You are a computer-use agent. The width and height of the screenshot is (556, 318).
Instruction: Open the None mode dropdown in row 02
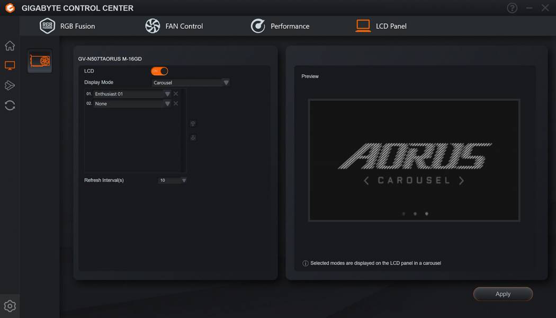[x=132, y=104]
